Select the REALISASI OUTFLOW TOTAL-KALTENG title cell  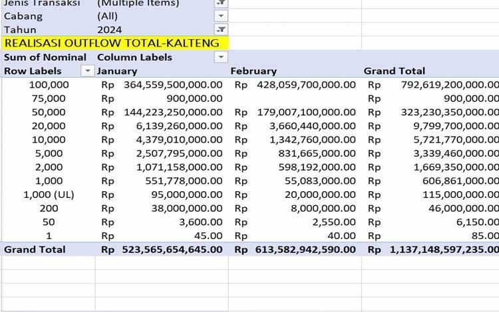(112, 43)
